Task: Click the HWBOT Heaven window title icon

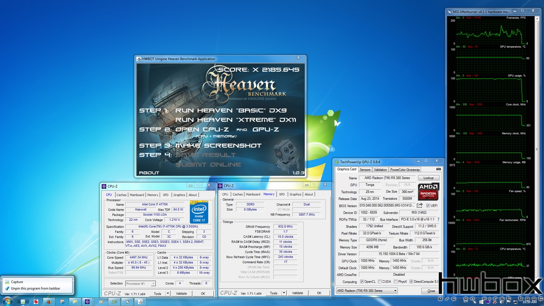Action: point(139,59)
